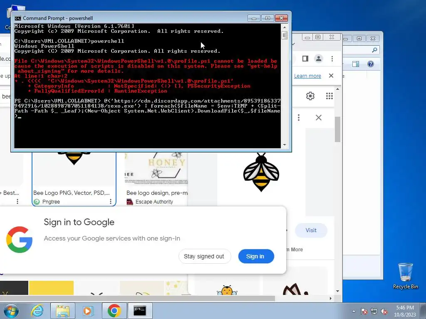426x319 pixels.
Task: Click the Command Prompt scrollbar thumb
Action: click(285, 35)
